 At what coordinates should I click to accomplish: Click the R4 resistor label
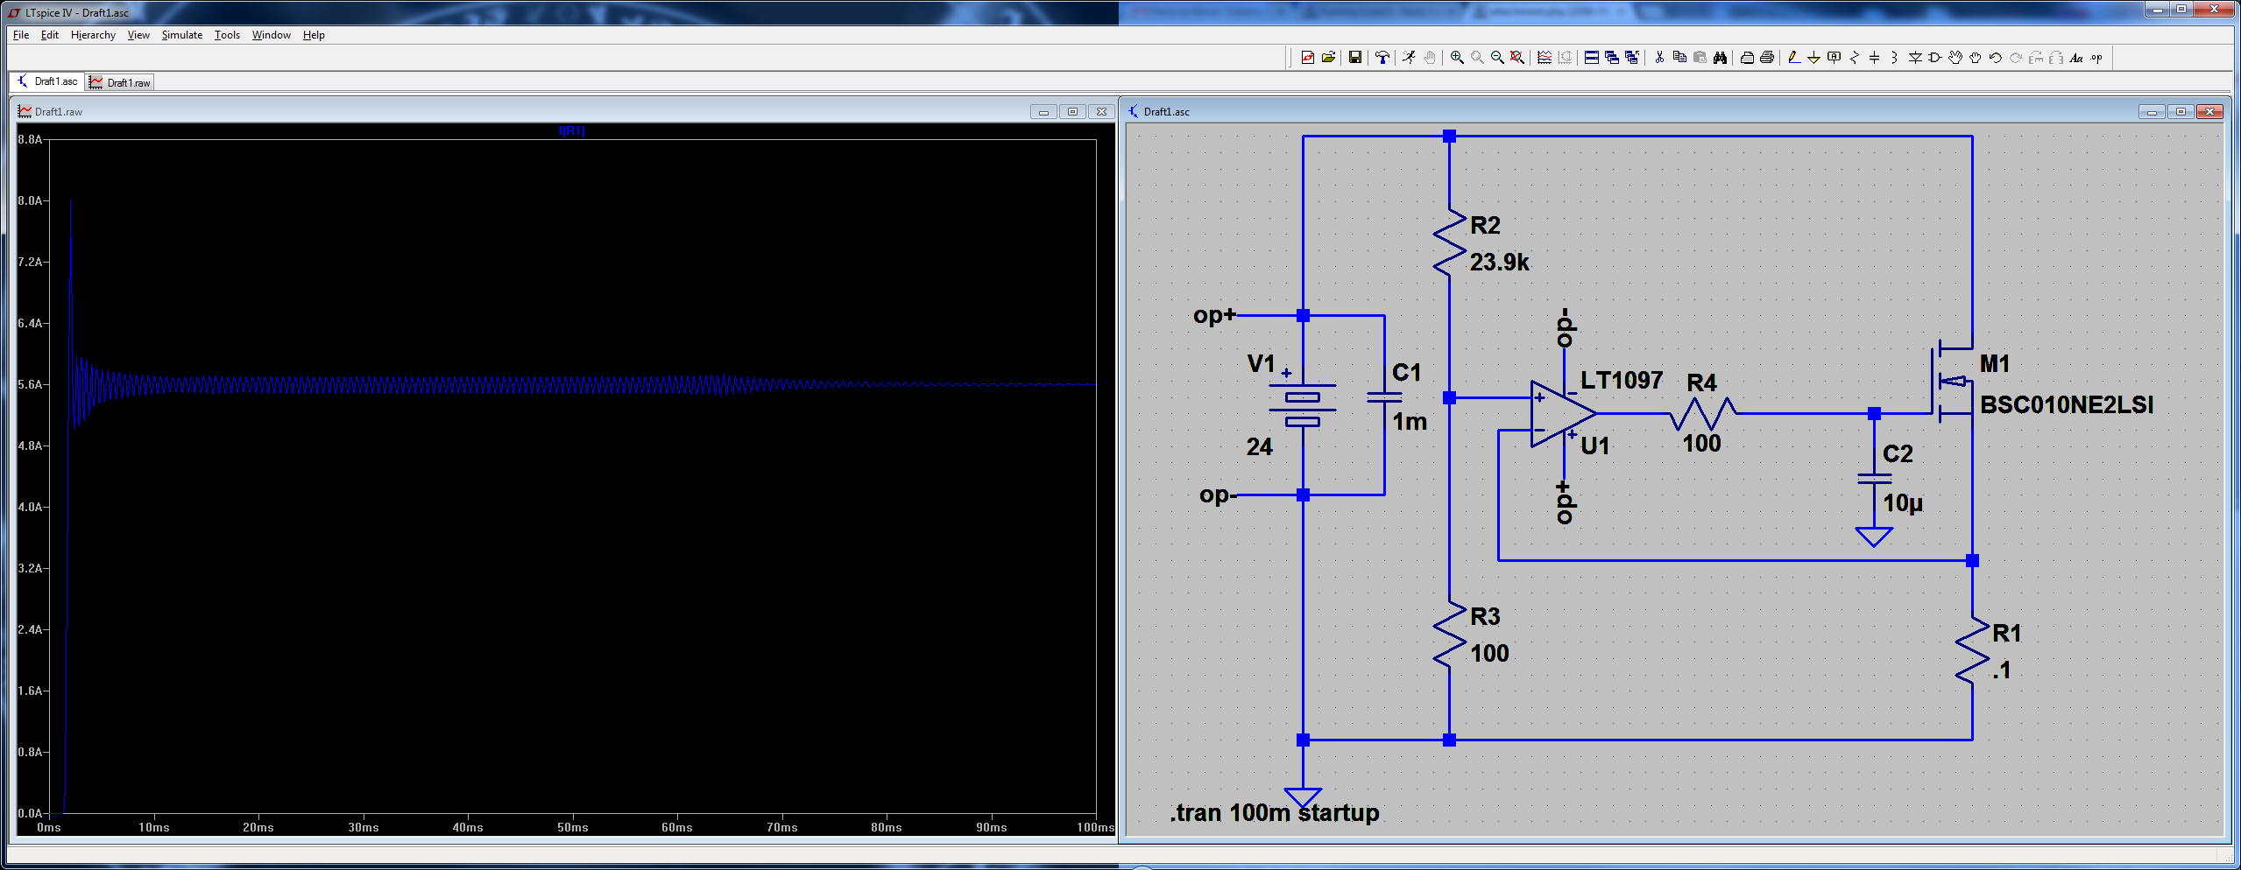click(1701, 382)
